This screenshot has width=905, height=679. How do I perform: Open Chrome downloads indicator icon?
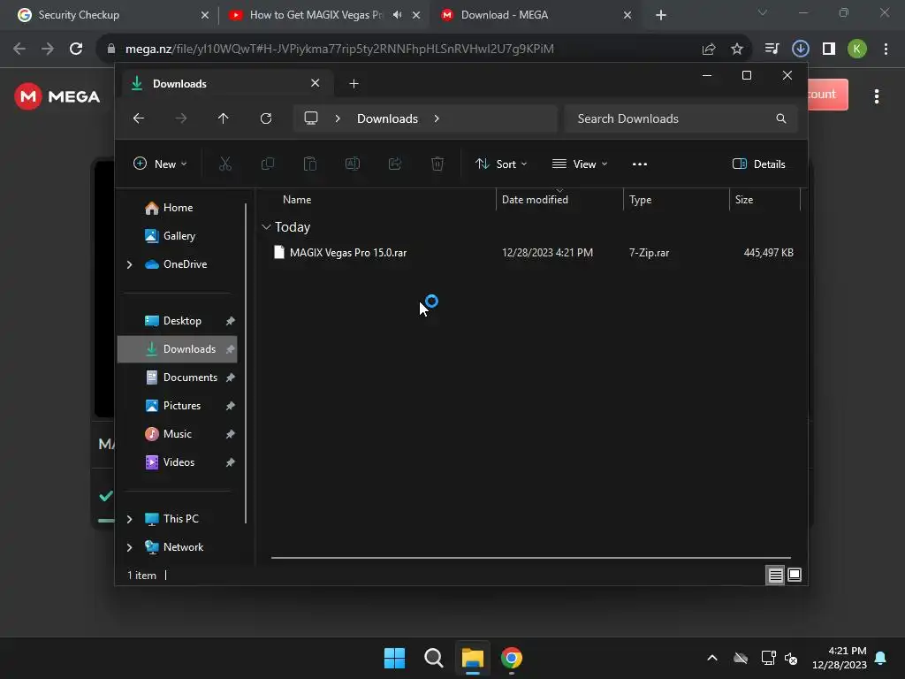800,49
